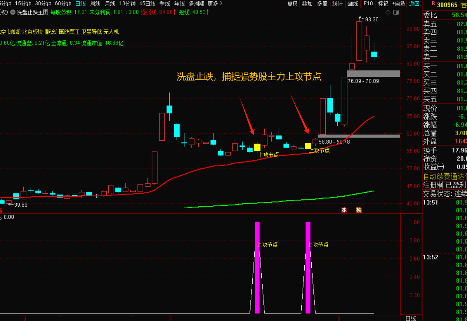Click the 榜 marker icon under chart
The image size is (467, 321).
(359, 210)
